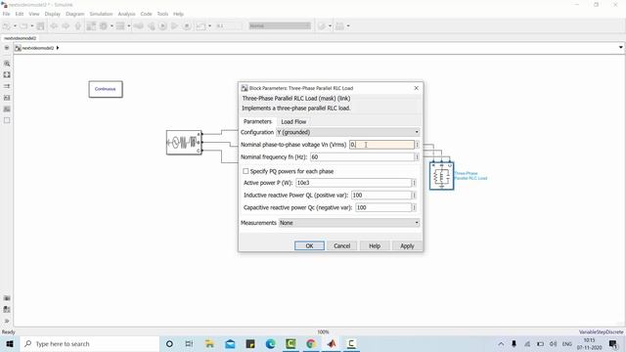Click the Inductive reactive Power QL field
The width and height of the screenshot is (626, 352).
tap(381, 196)
